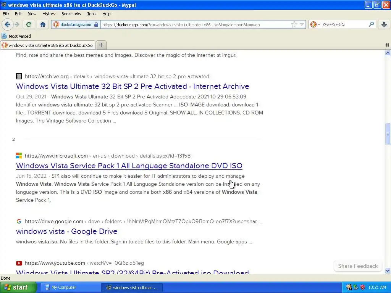Viewport: 391px width, 293px height.
Task: Click the scrollbar up arrow
Action: coord(388,53)
